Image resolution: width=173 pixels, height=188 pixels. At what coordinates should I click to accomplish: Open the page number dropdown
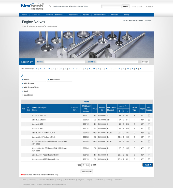point(85,165)
